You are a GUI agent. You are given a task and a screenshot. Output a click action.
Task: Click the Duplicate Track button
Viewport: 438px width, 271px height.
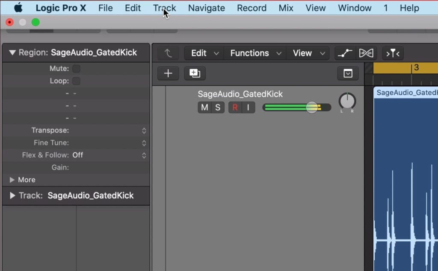coord(195,73)
